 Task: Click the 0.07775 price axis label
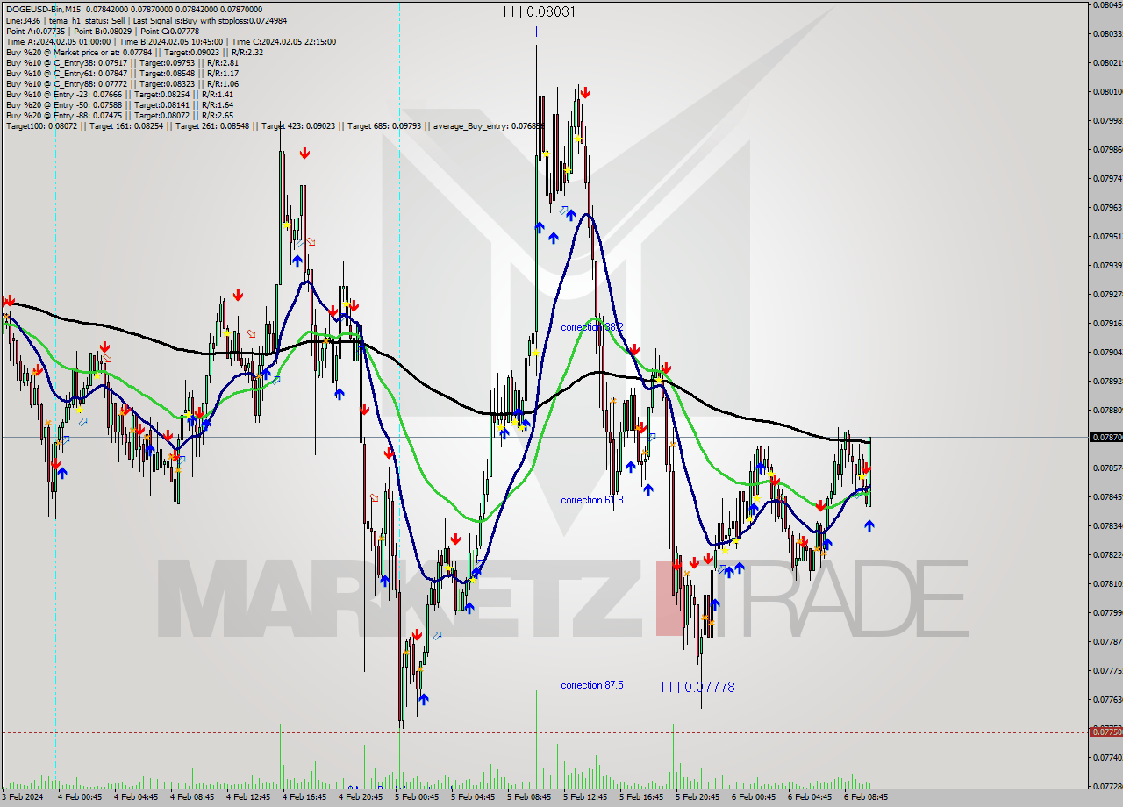point(1106,670)
